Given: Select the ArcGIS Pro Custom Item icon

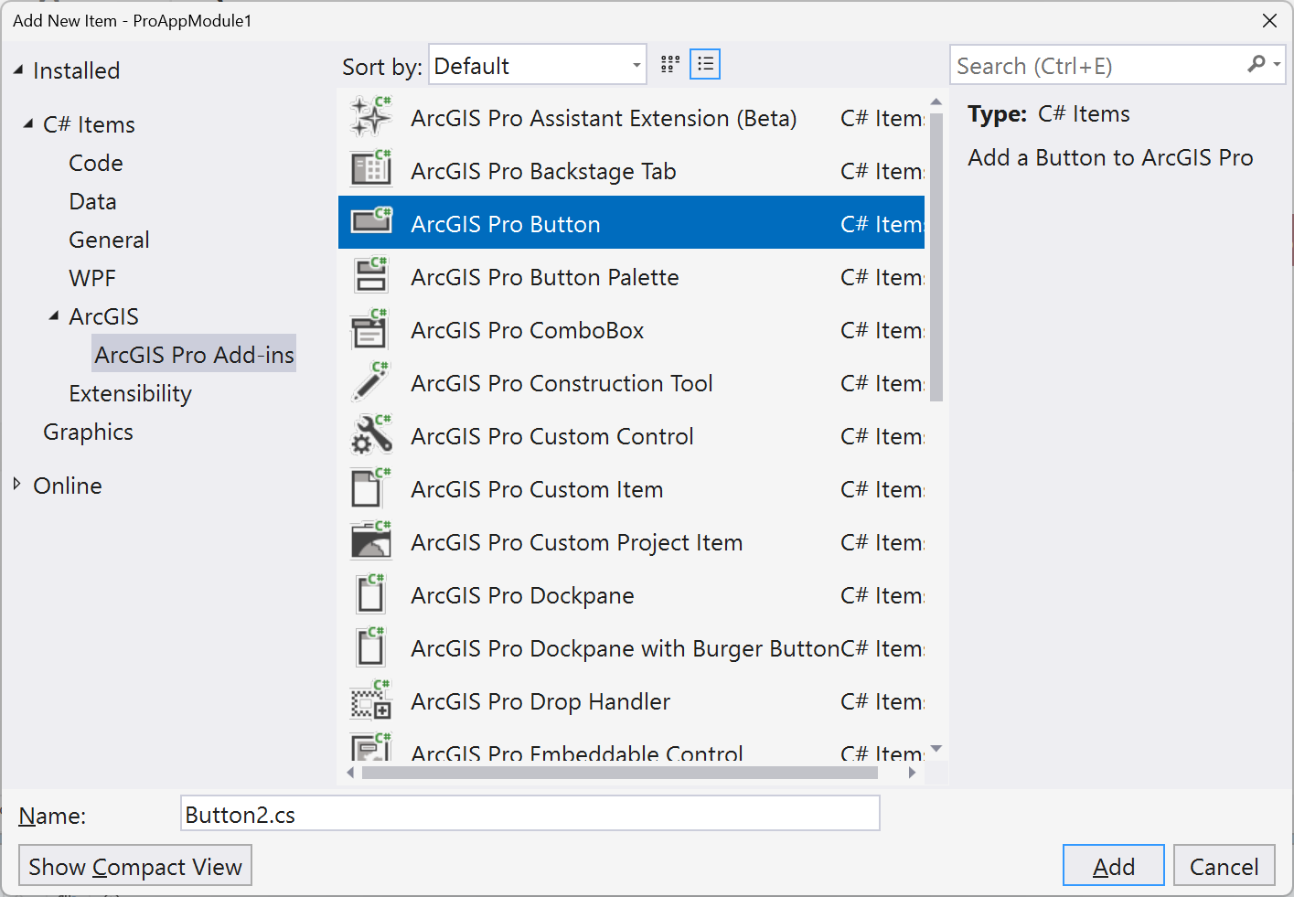Looking at the screenshot, I should click(371, 487).
